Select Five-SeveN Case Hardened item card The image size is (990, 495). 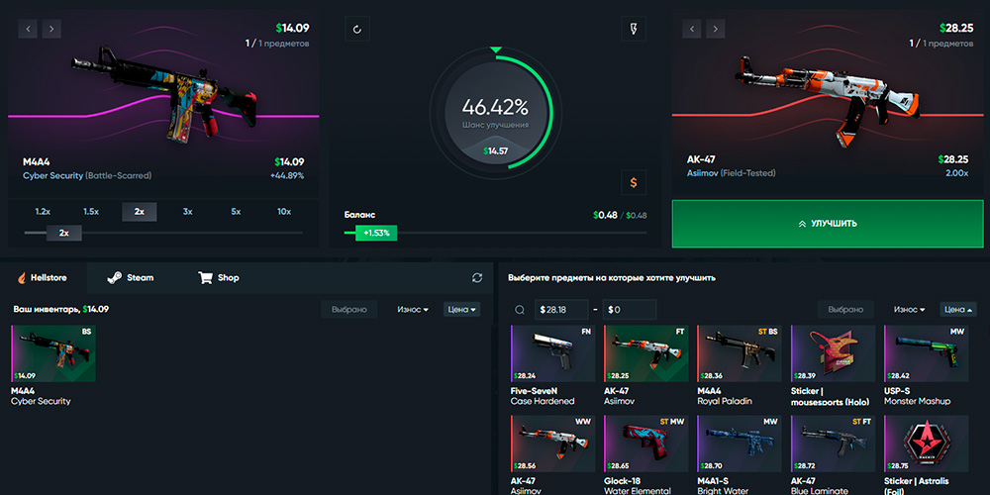pyautogui.click(x=553, y=365)
